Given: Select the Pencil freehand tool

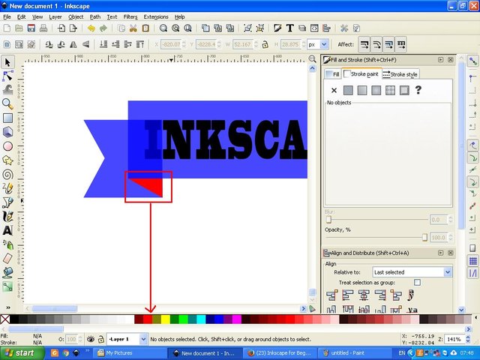Looking at the screenshot, I should click(x=7, y=188).
